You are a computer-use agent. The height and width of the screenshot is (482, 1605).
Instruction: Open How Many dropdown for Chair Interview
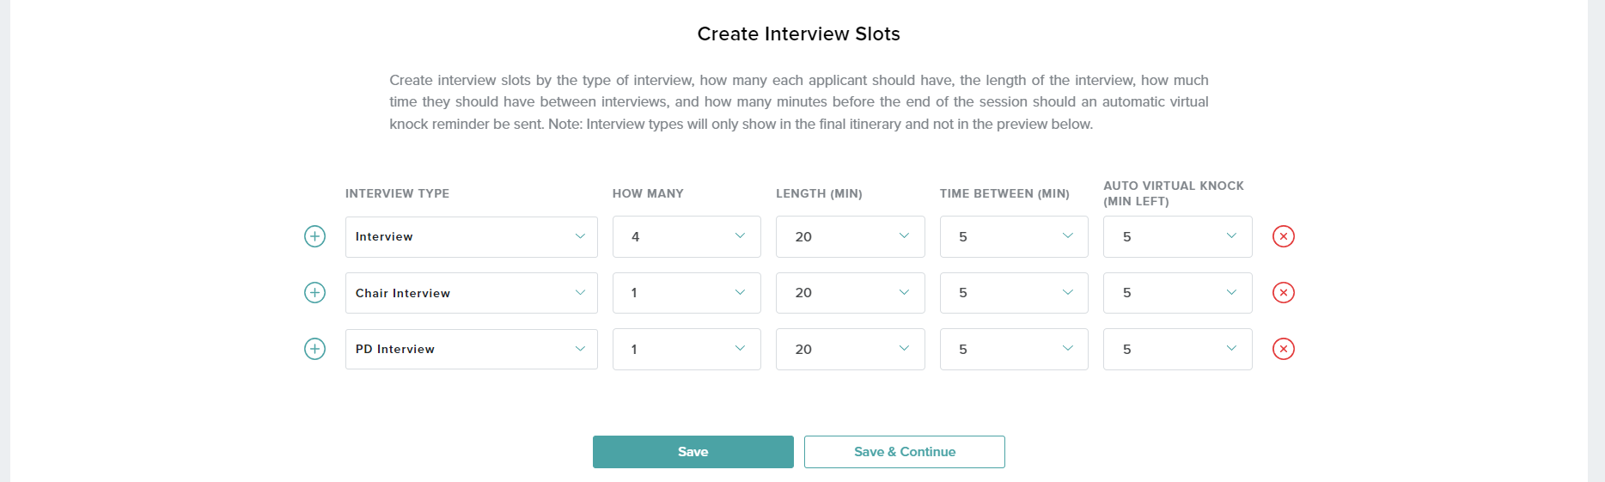[687, 293]
